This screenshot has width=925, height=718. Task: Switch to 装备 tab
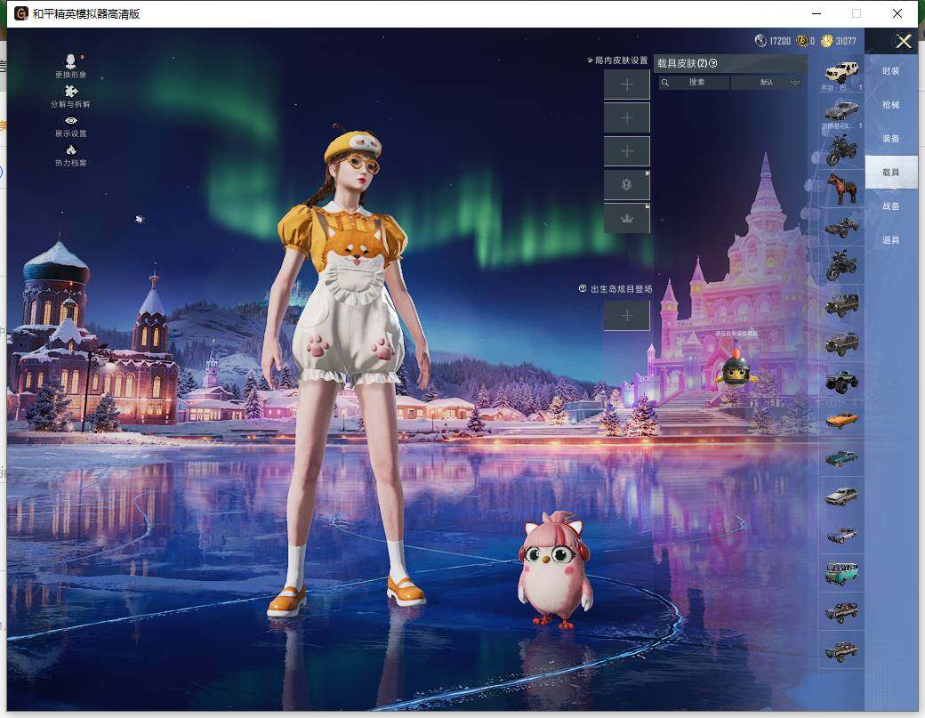tap(891, 139)
